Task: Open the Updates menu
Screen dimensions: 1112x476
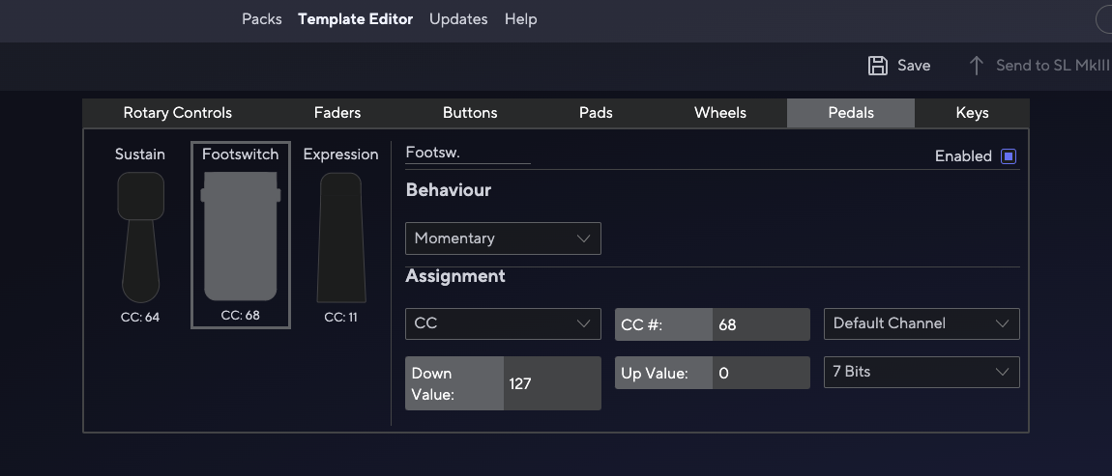Action: pos(458,19)
